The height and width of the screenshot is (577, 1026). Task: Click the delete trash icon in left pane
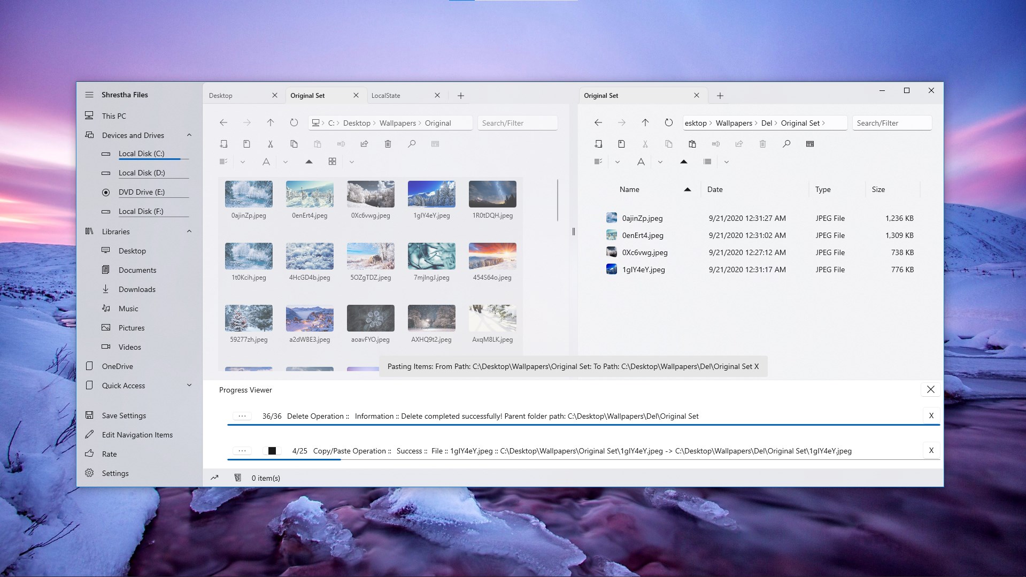[388, 144]
